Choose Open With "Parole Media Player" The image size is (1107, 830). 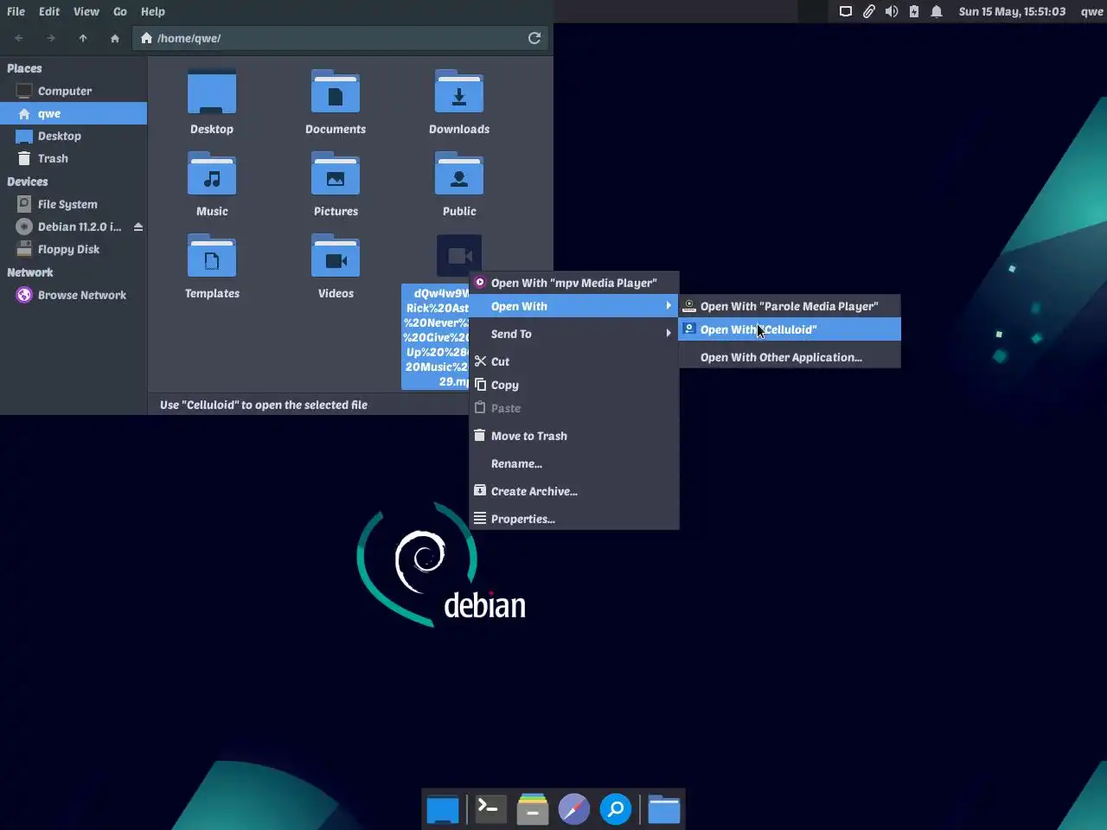[790, 306]
